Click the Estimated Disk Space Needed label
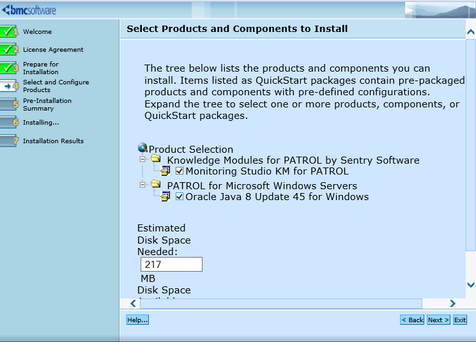Screen dimensions: 476x342 click(x=164, y=240)
